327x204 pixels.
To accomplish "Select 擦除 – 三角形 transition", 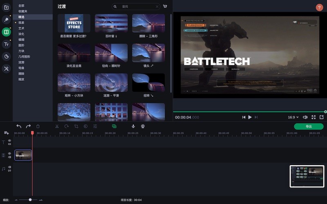I will tap(148, 23).
